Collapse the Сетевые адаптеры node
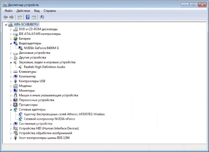Viewport: 209px width, 152px height. tap(11, 110)
